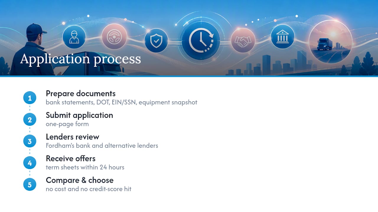Screen dimensions: 378x212
Task: Click the bank building icon
Action: coord(283,37)
